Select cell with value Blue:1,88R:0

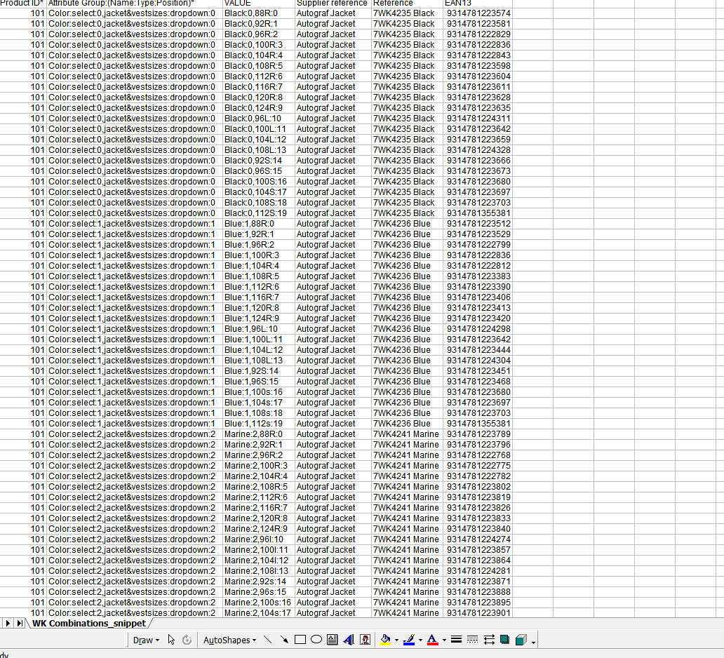click(x=258, y=224)
